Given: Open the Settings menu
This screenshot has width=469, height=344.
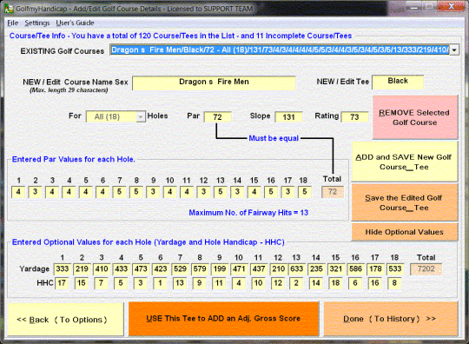Looking at the screenshot, I should click(37, 23).
